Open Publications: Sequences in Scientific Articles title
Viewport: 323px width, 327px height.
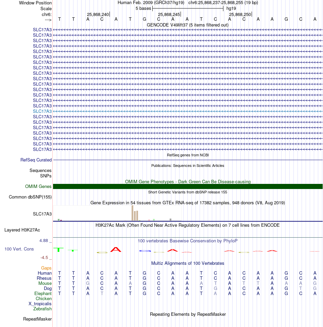pos(188,166)
